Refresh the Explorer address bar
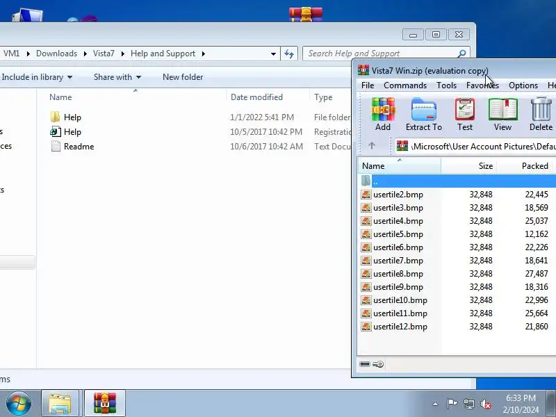The height and width of the screenshot is (417, 556). click(289, 54)
